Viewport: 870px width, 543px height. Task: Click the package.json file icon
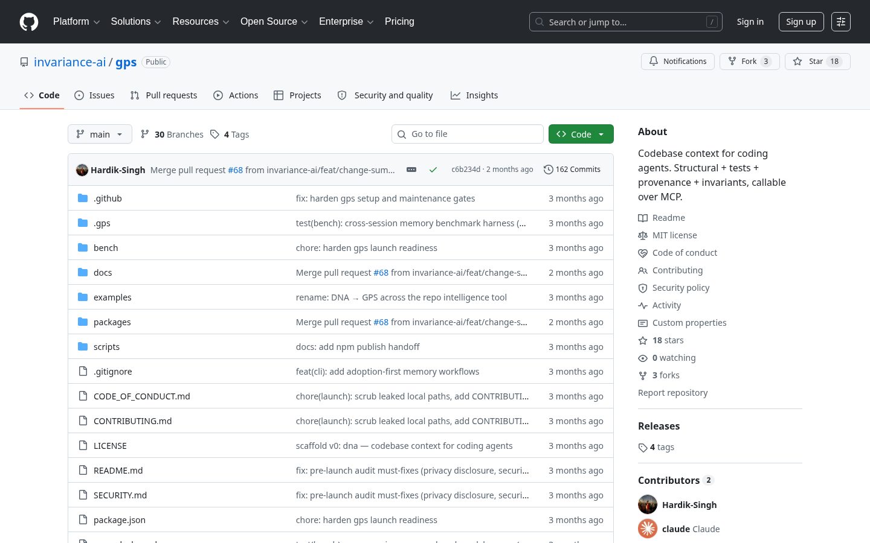(83, 519)
